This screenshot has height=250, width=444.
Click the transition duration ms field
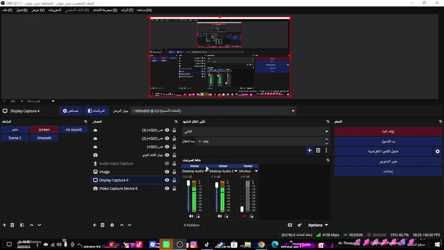coord(260,142)
